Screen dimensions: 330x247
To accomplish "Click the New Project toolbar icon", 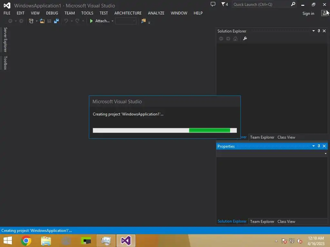I will [31, 21].
